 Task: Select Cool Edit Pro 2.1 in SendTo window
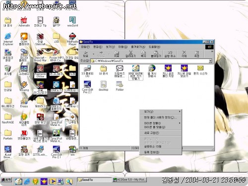click(x=87, y=87)
